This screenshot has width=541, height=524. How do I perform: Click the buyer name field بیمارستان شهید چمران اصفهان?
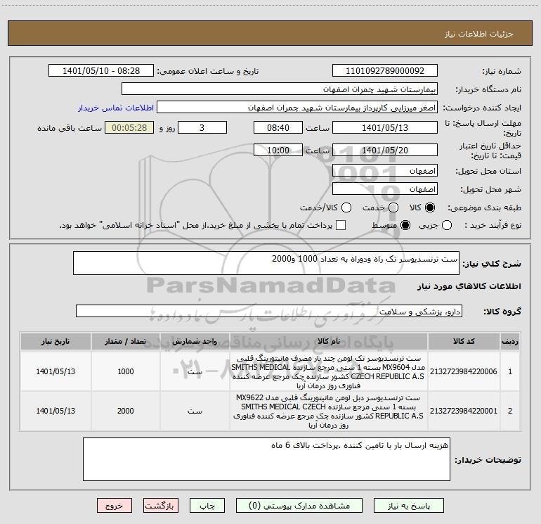280,89
